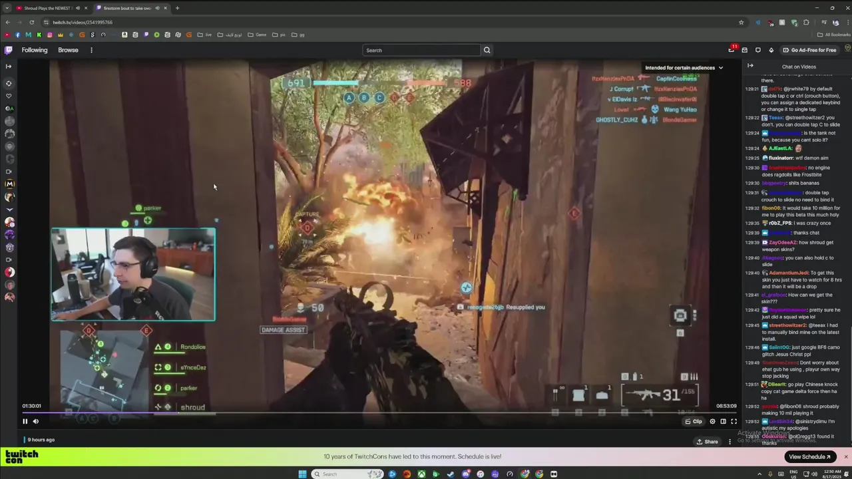Viewport: 852px width, 479px height.
Task: Open the YouTube bookmark icon
Action: 7,35
